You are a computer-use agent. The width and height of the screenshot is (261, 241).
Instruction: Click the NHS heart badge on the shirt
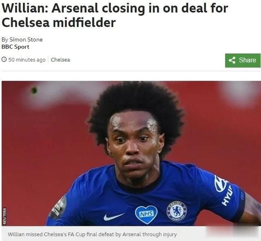pos(146,215)
